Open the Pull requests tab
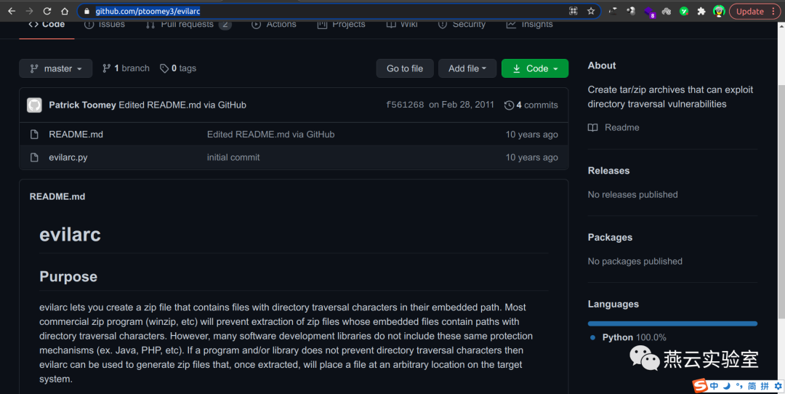 tap(188, 24)
